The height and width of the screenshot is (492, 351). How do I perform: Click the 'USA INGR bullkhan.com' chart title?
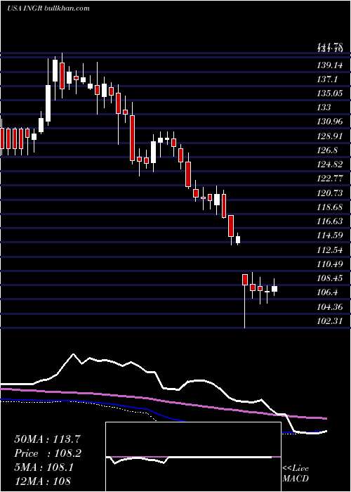[48, 8]
